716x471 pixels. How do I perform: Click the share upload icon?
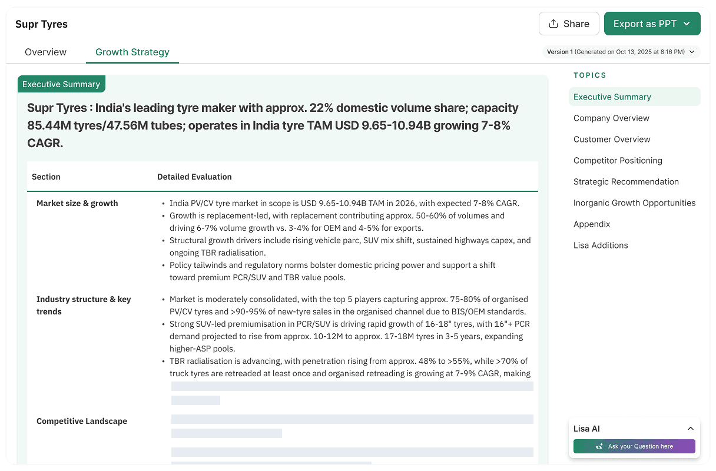pyautogui.click(x=553, y=24)
